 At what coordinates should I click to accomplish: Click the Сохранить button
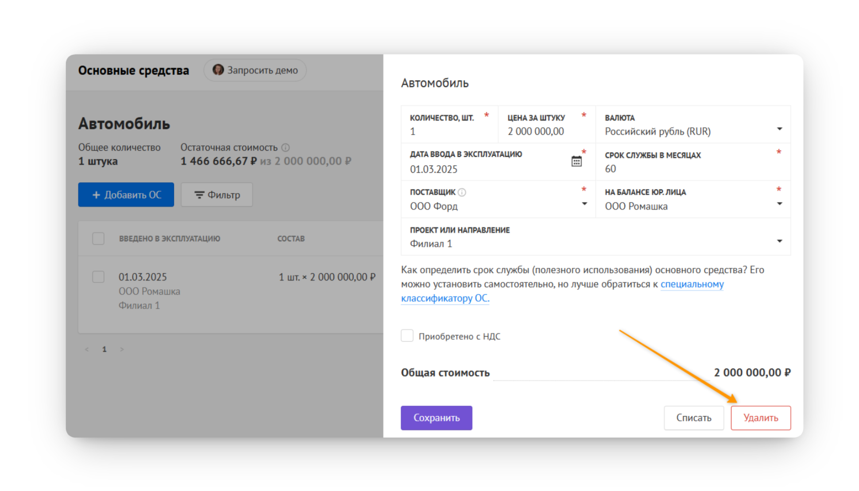point(436,418)
